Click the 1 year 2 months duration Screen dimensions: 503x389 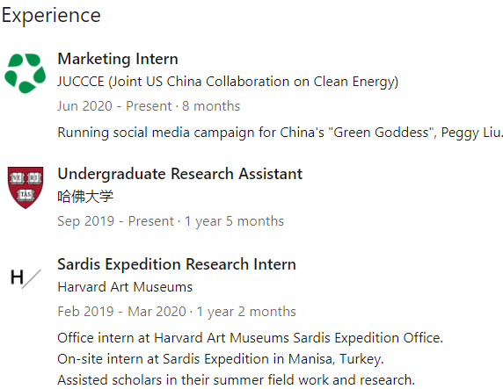[246, 312]
